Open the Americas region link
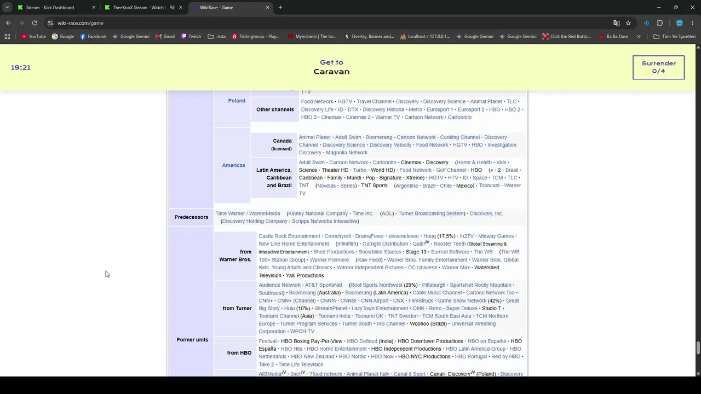Viewport: 701px width, 394px height. [233, 165]
